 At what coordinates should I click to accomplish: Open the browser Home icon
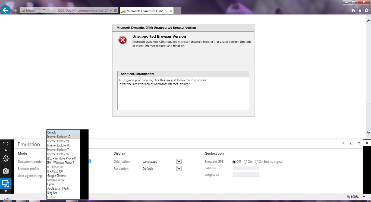click(353, 11)
